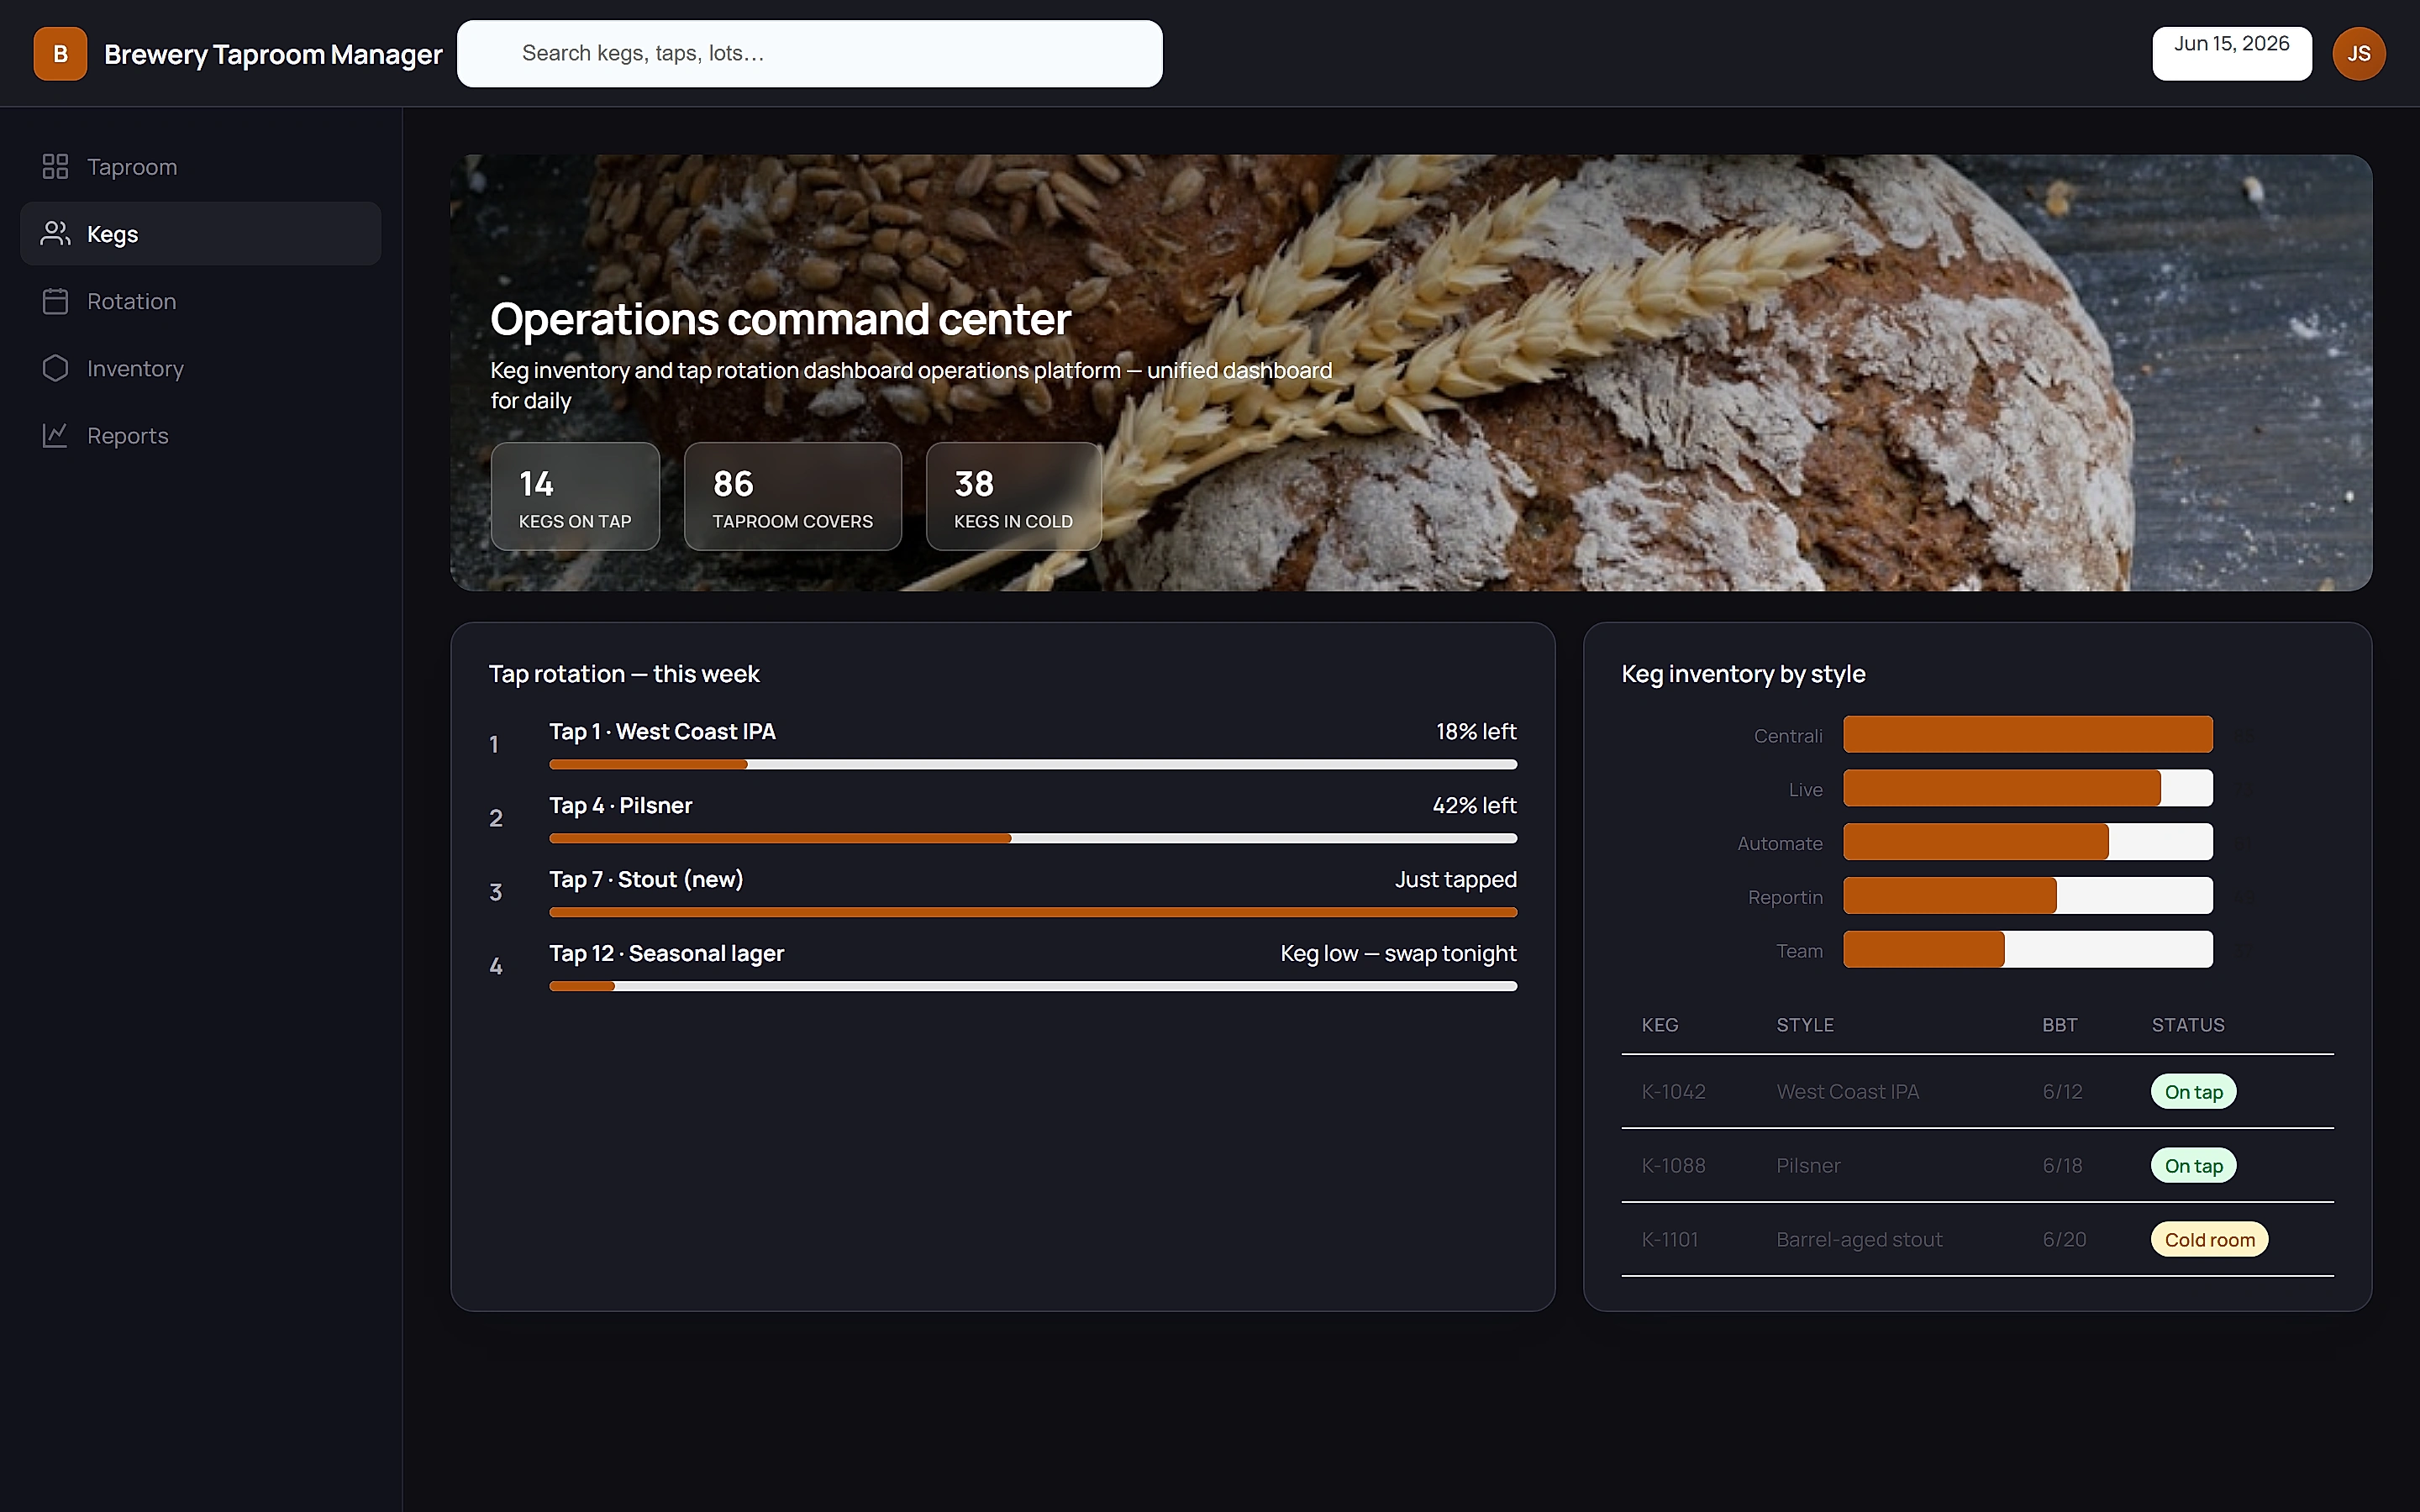Click keg ID K-1101
The height and width of the screenshot is (1512, 2420).
[x=1669, y=1239]
